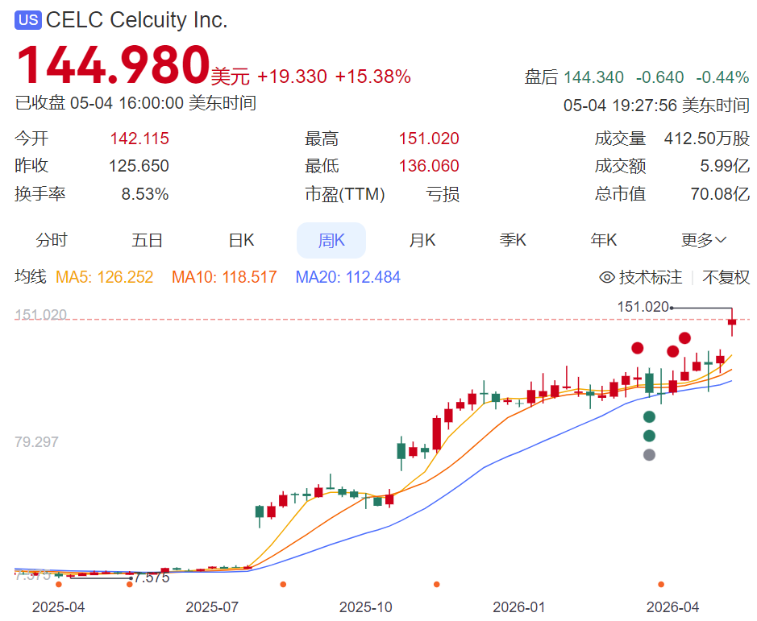Click the 144.980 current price

pyautogui.click(x=113, y=64)
